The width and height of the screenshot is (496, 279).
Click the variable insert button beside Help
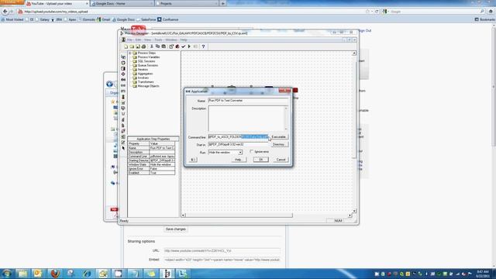pyautogui.click(x=193, y=160)
